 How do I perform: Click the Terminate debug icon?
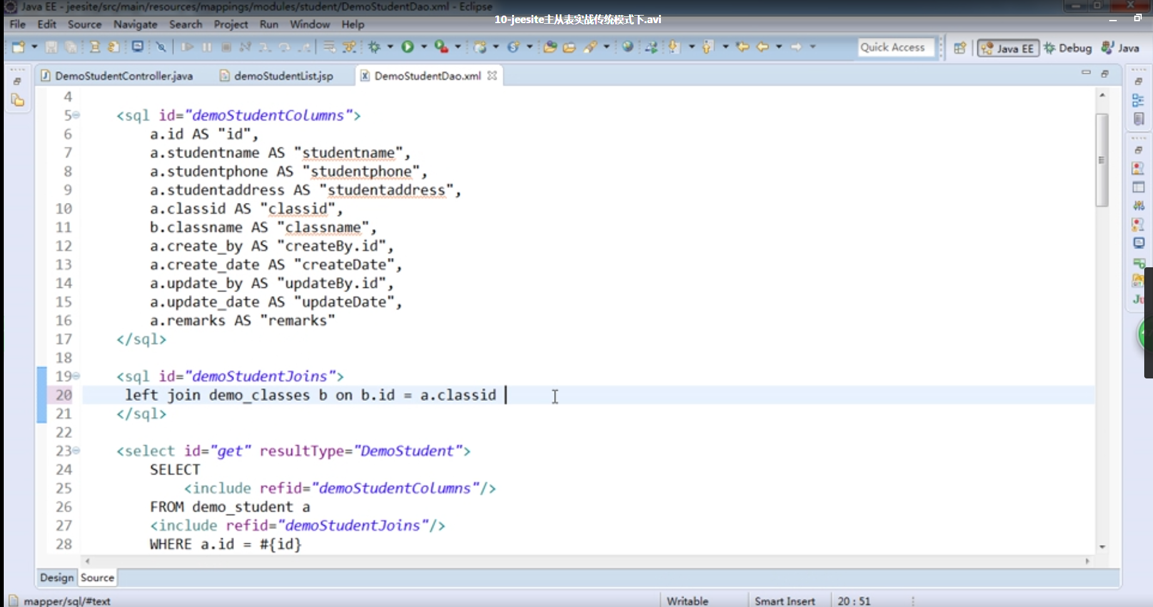click(226, 47)
